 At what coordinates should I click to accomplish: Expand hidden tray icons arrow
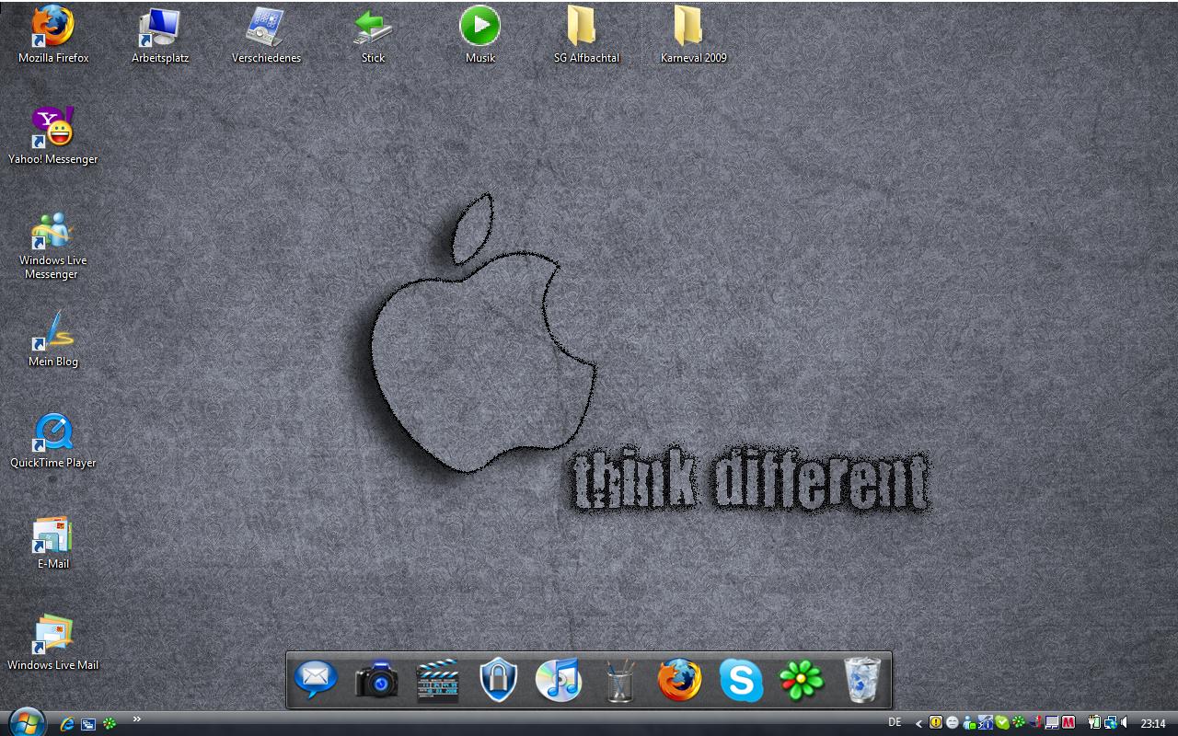tap(918, 723)
